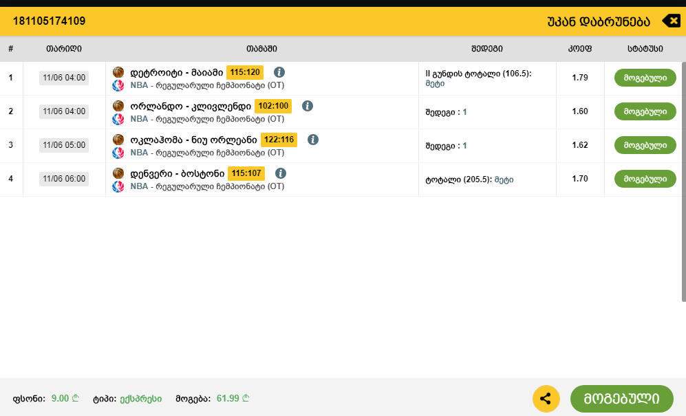686x416 pixels.
Task: Click ticket number 181105174109
Action: point(49,21)
